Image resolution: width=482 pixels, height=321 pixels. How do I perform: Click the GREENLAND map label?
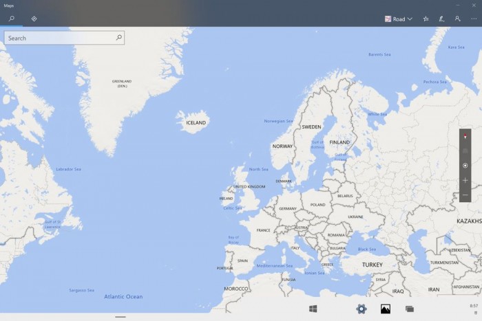[x=122, y=83]
